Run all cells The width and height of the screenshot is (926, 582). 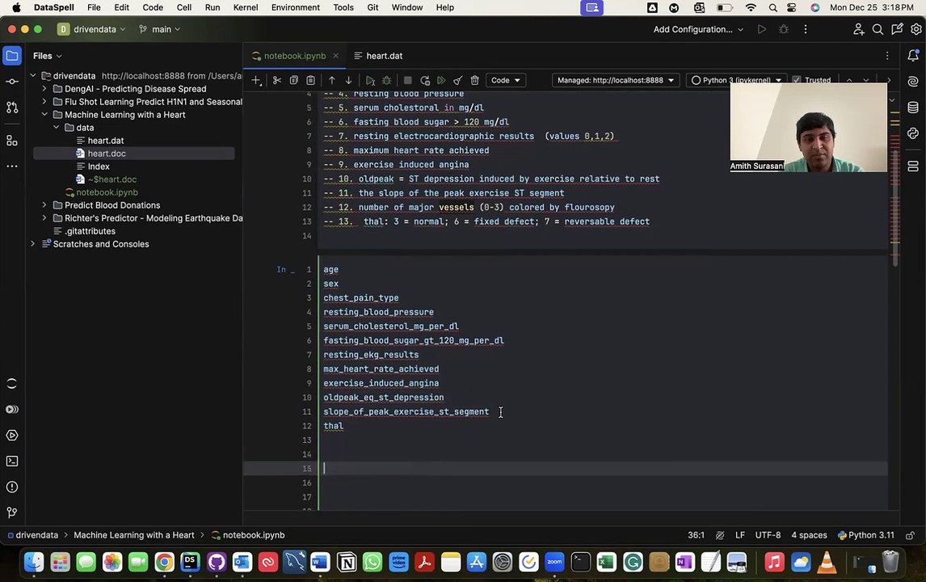point(441,80)
